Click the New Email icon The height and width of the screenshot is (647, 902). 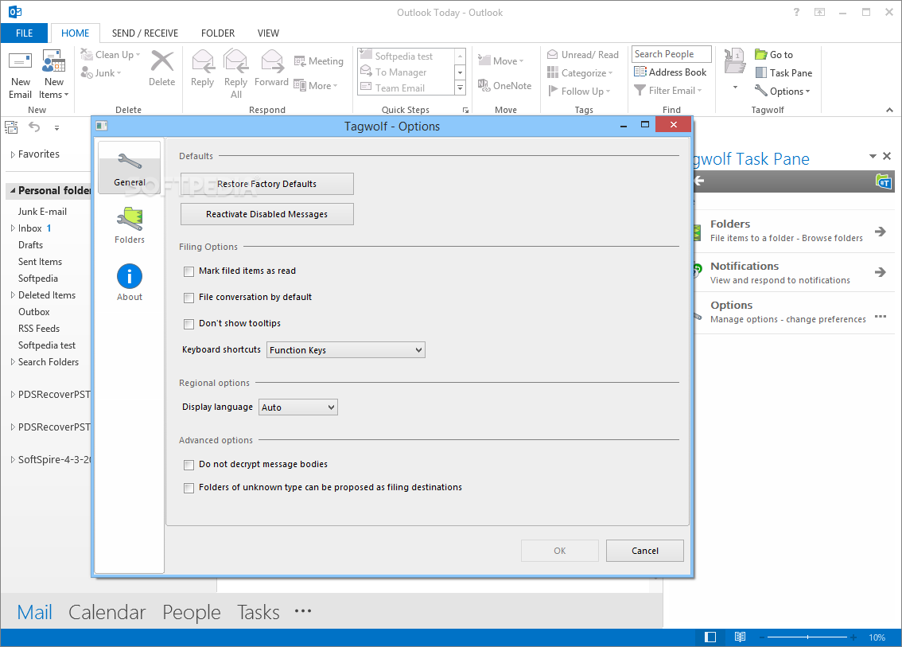(x=20, y=61)
